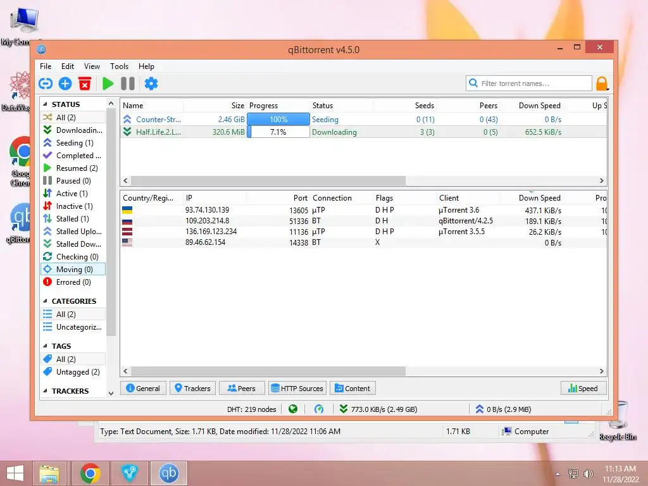Viewport: 648px width, 486px height.
Task: Select the Uncategorized category
Action: click(x=73, y=327)
